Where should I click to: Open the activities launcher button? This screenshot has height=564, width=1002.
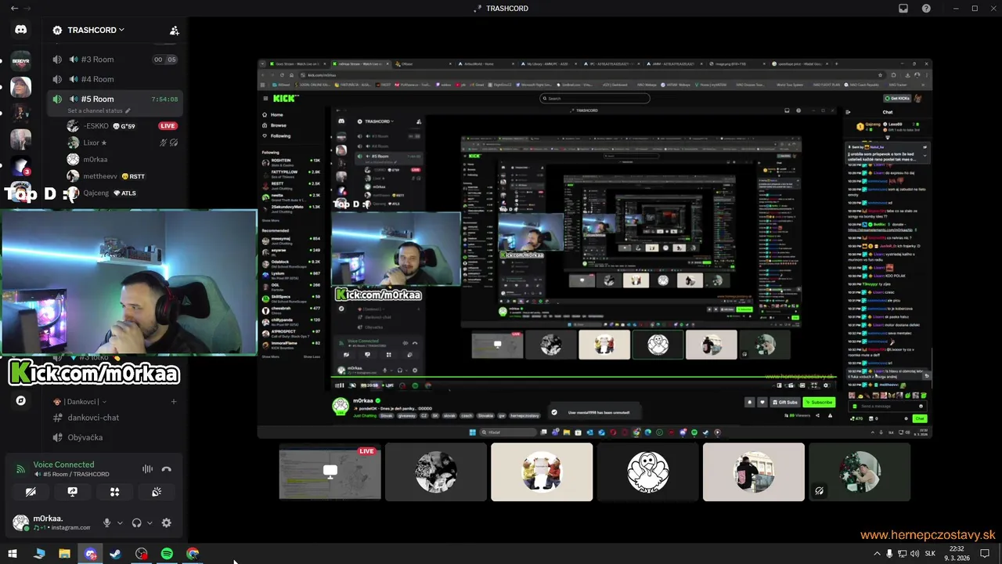[114, 492]
